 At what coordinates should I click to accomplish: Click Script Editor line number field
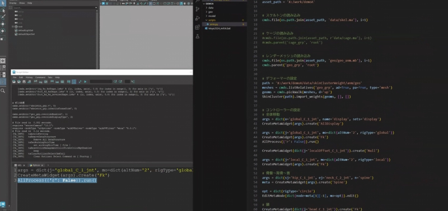coord(128,81)
